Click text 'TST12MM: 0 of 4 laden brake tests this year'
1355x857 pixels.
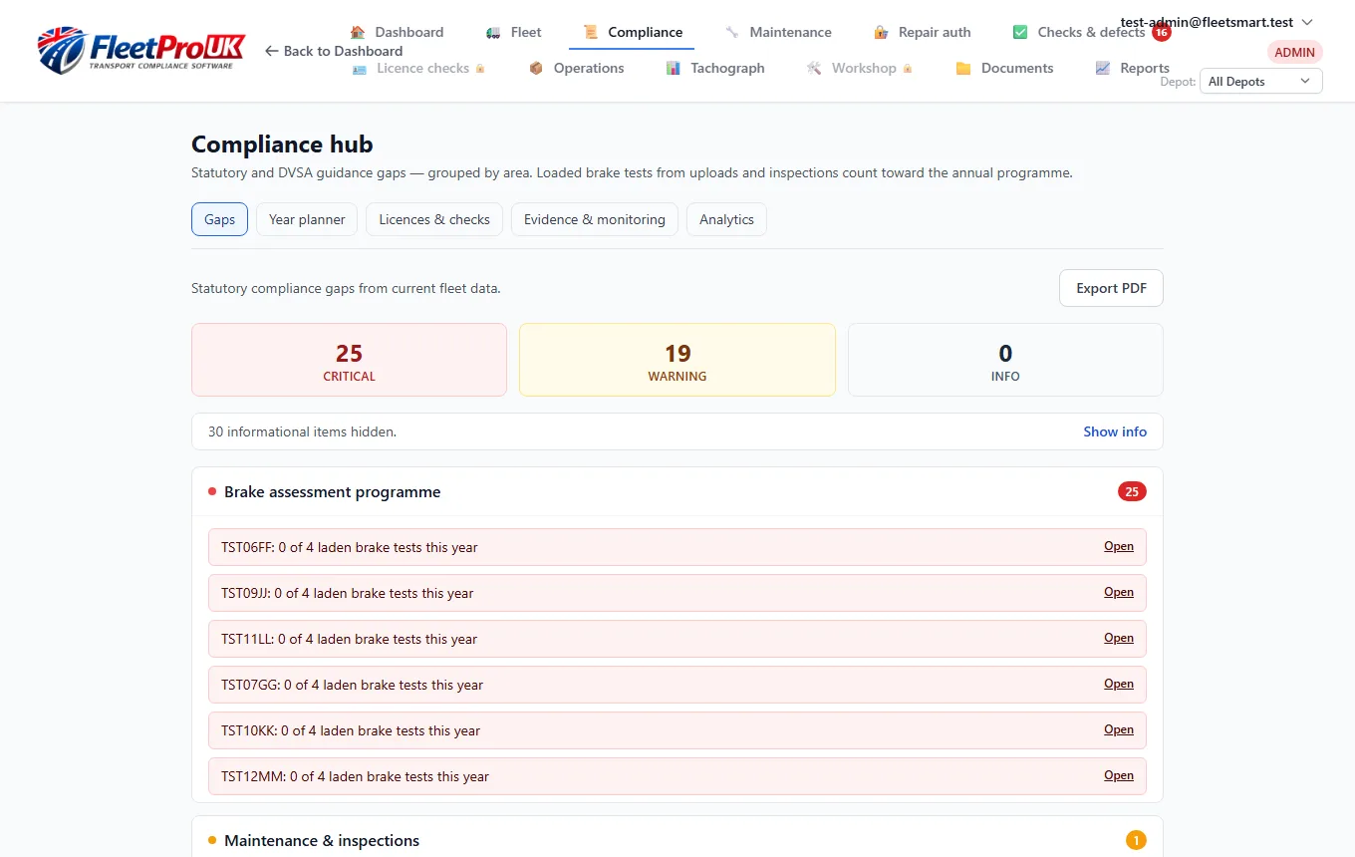[355, 776]
